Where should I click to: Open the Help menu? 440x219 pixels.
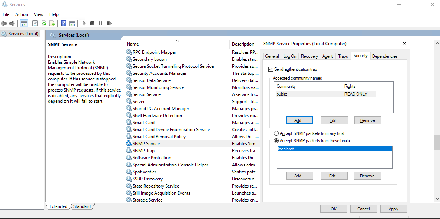54,14
